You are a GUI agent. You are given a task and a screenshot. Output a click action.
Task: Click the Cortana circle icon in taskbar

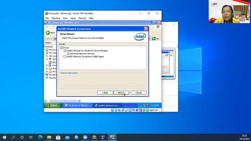[22, 137]
